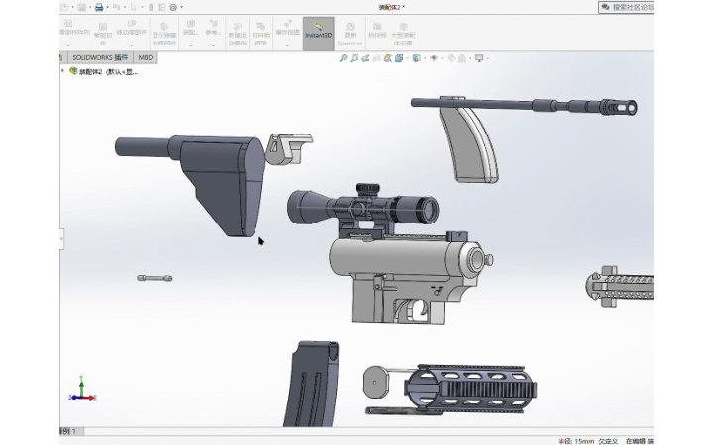Screen dimensions: 713x445
Task: Click 新建运动算例 new motion study
Action: tap(237, 34)
